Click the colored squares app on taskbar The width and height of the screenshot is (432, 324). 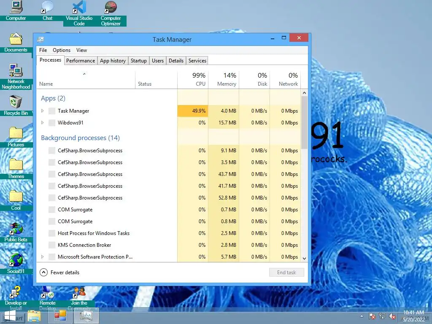tap(60, 316)
